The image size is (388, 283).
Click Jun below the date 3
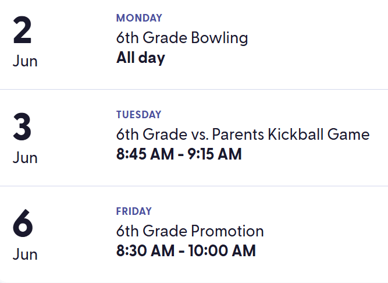point(25,158)
